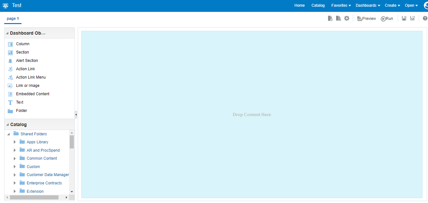The image size is (428, 203).
Task: Save the dashboard
Action: coord(404,18)
